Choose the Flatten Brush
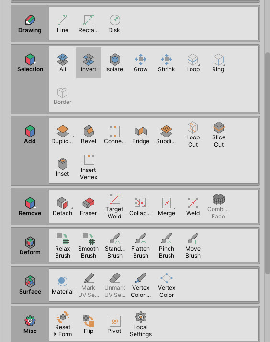 (141, 246)
